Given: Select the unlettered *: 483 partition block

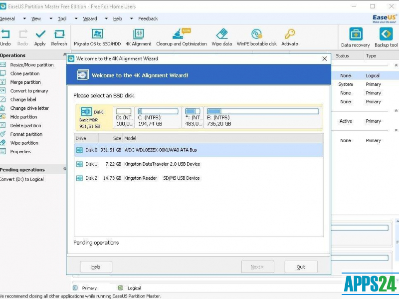Looking at the screenshot, I should click(193, 117).
